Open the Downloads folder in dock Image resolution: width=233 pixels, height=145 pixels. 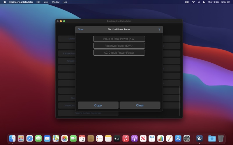212,139
